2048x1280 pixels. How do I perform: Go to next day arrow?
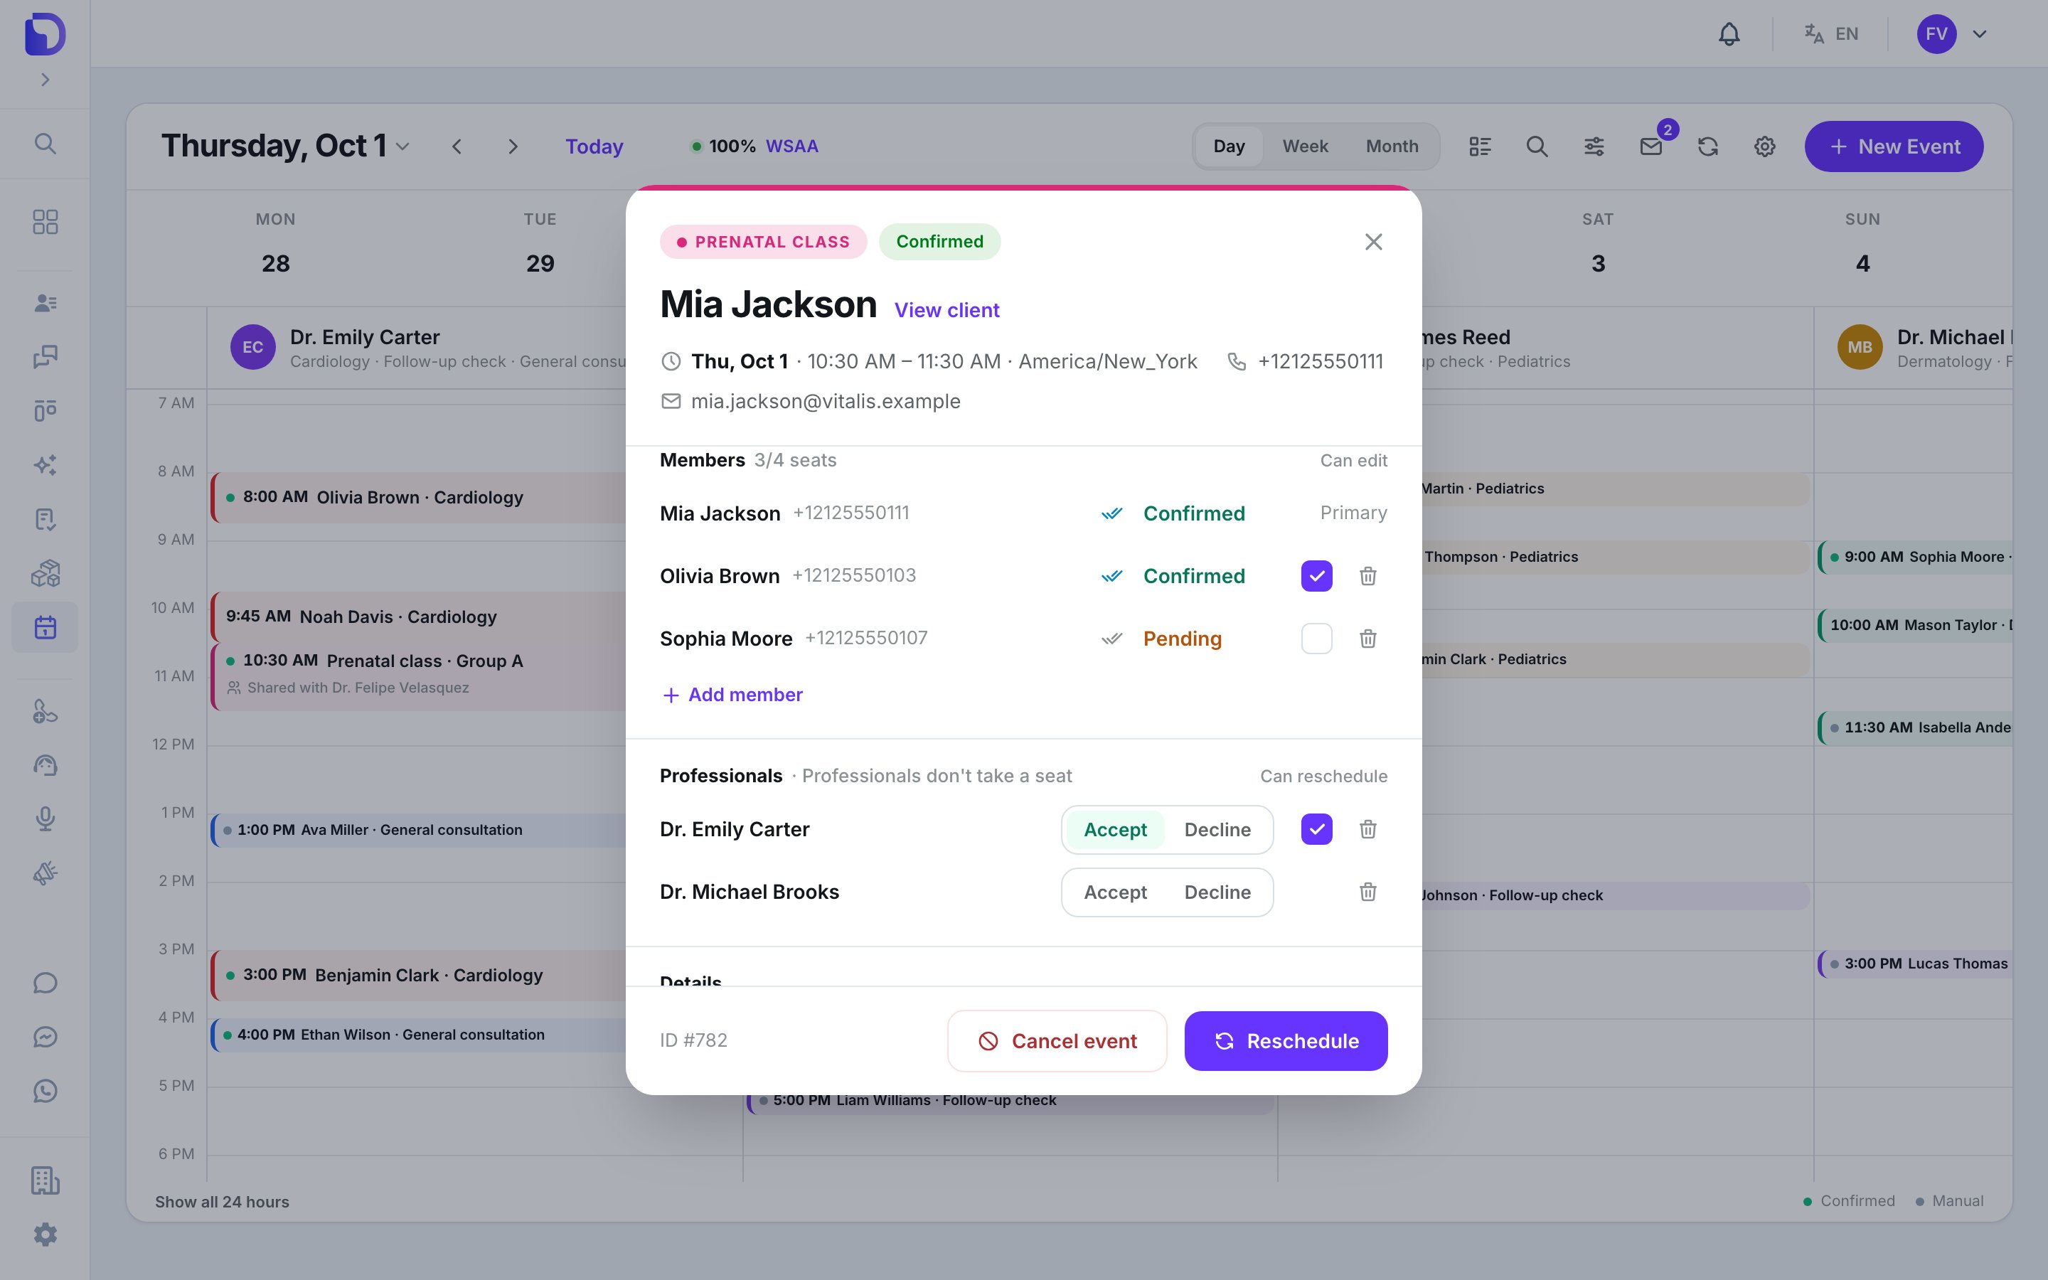click(x=513, y=146)
